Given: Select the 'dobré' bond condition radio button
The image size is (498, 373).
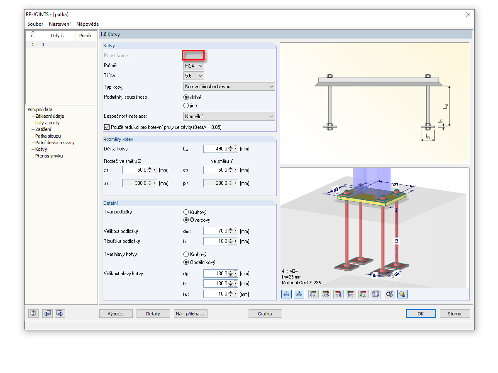Looking at the screenshot, I should click(x=186, y=97).
